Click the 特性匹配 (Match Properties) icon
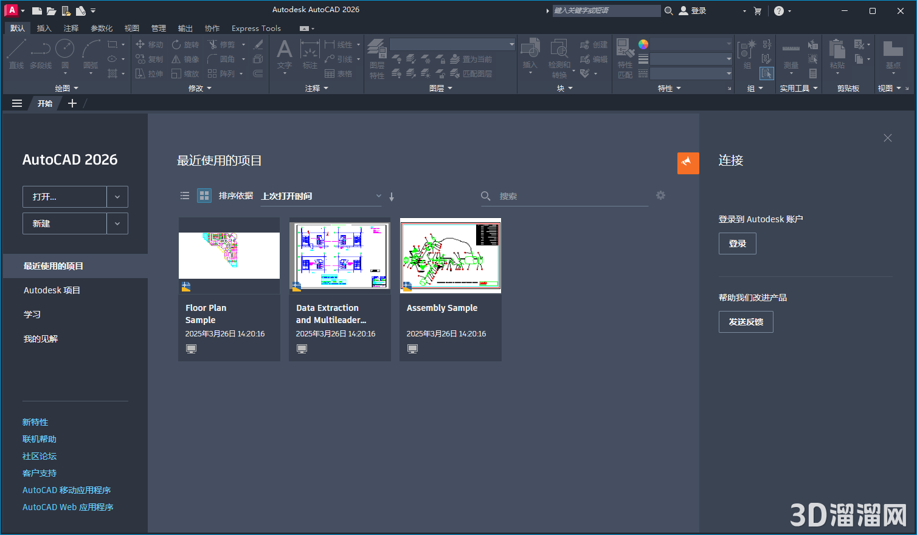The height and width of the screenshot is (535, 917). pos(625,58)
